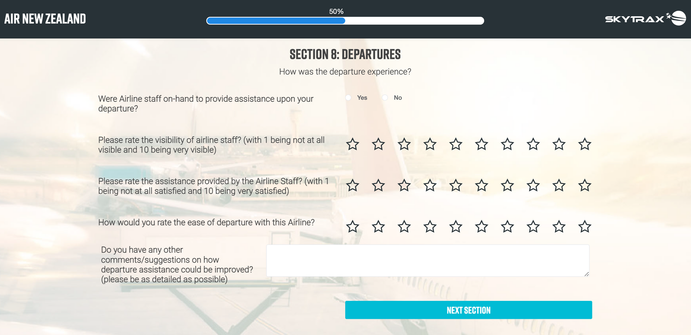The height and width of the screenshot is (335, 691).
Task: Rate ease of departure 4 stars
Action: tap(430, 227)
